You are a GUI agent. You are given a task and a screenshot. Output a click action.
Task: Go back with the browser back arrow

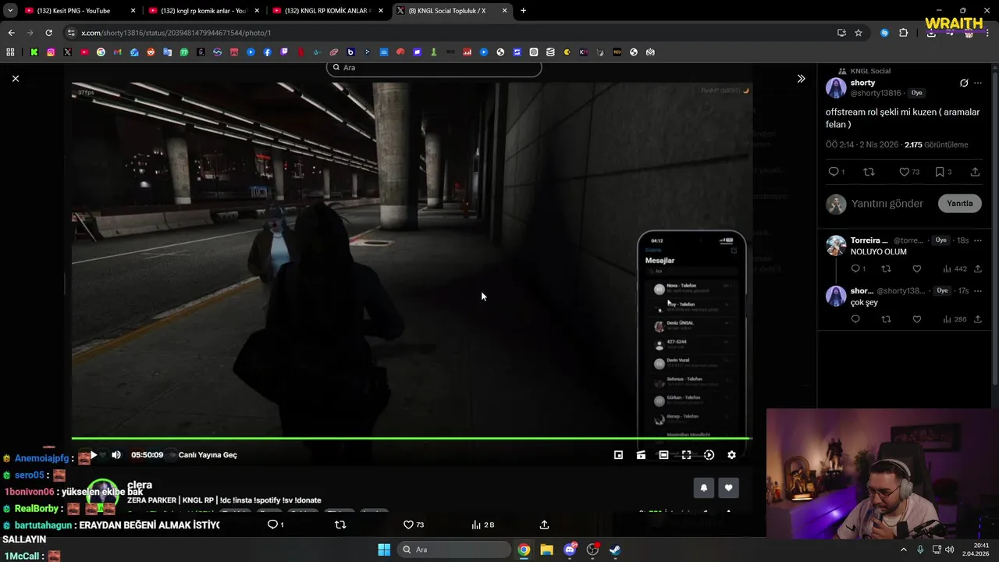(x=11, y=33)
